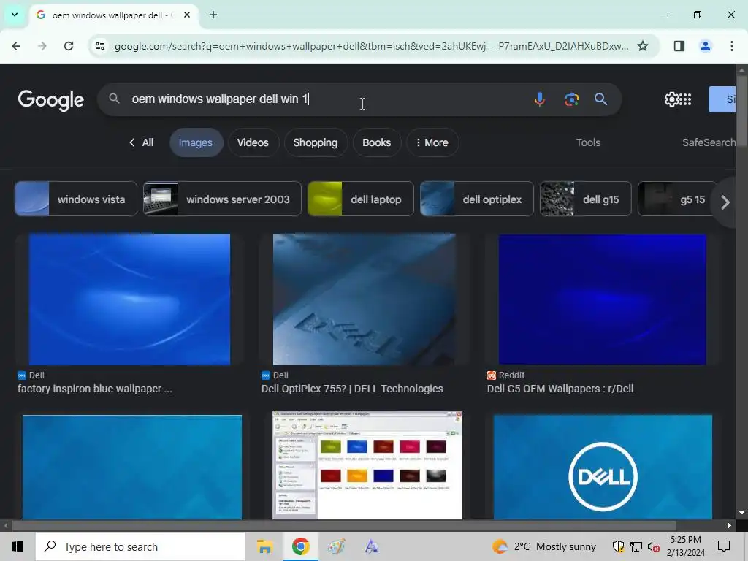Open SafeSearch settings
The width and height of the screenshot is (748, 561).
(709, 142)
